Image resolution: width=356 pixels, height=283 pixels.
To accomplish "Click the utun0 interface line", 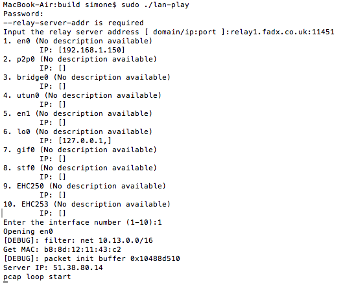I will 82,95.
